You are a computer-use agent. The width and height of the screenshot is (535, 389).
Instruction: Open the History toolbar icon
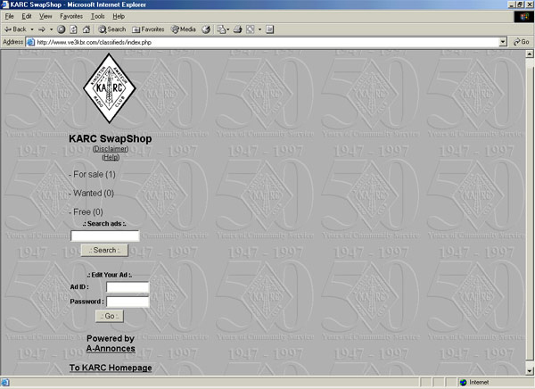pos(206,29)
